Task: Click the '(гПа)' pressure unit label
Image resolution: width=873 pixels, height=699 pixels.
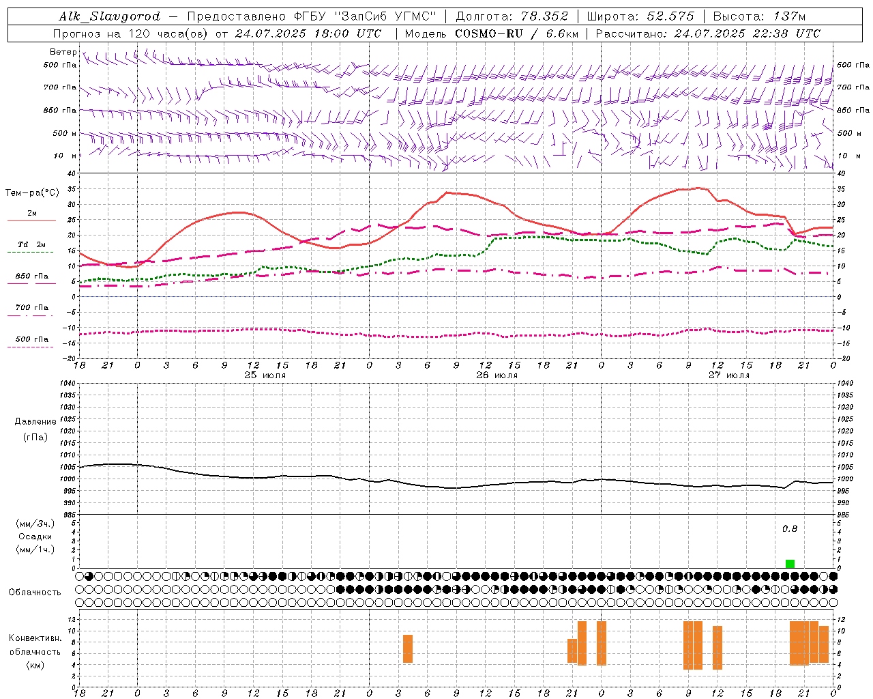Action: tap(35, 438)
